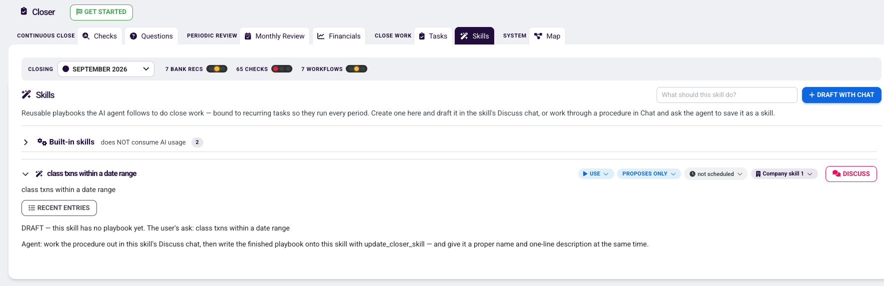The image size is (884, 286).
Task: Focus the 'What should this skill do?' field
Action: 727,95
